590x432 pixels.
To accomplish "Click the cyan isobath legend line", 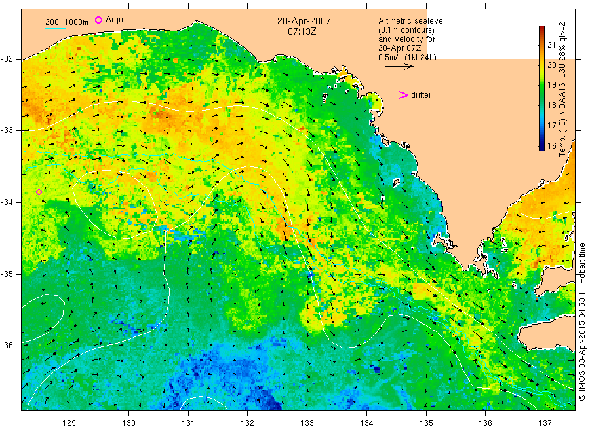I will point(55,28).
